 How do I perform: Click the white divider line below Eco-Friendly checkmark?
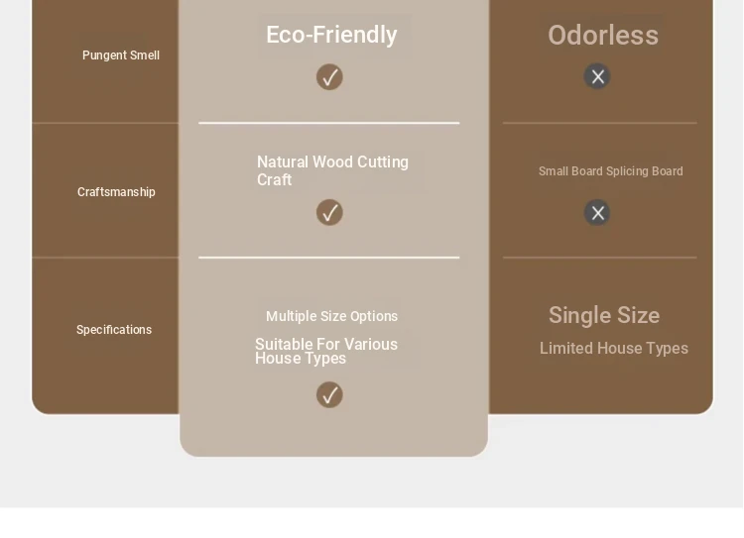[328, 123]
